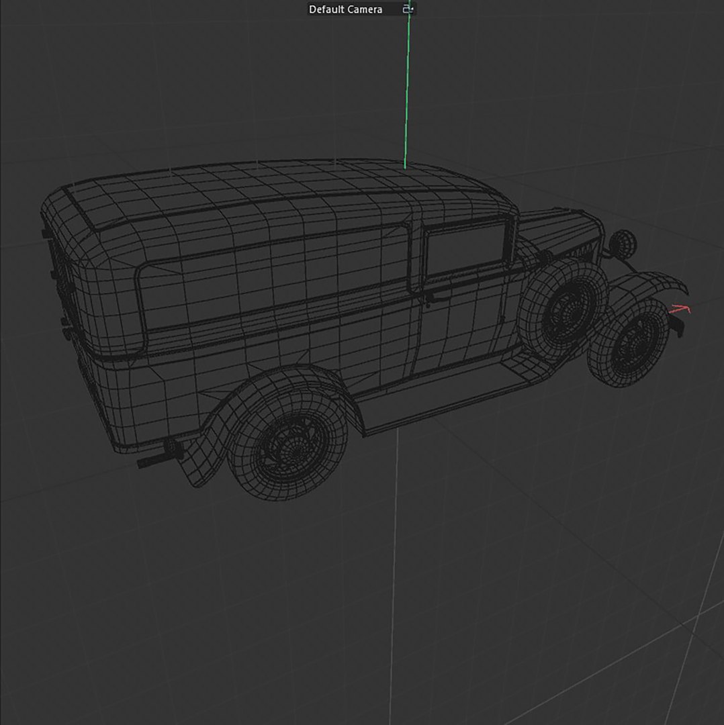
Task: Click the Default Camera label
Action: point(345,9)
